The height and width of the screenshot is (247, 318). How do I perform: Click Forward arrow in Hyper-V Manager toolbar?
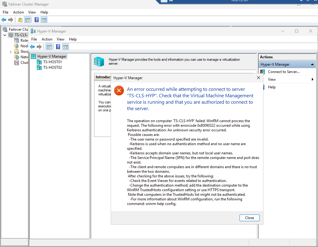(x=39, y=47)
